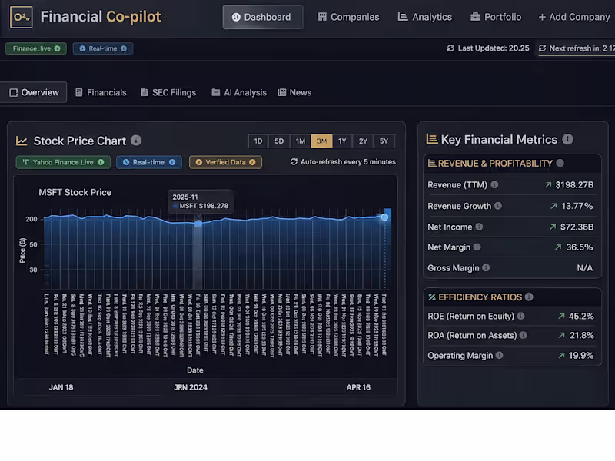Screen dimensions: 615x461
Task: Click the Financial Co-pilot logo icon
Action: (21, 16)
